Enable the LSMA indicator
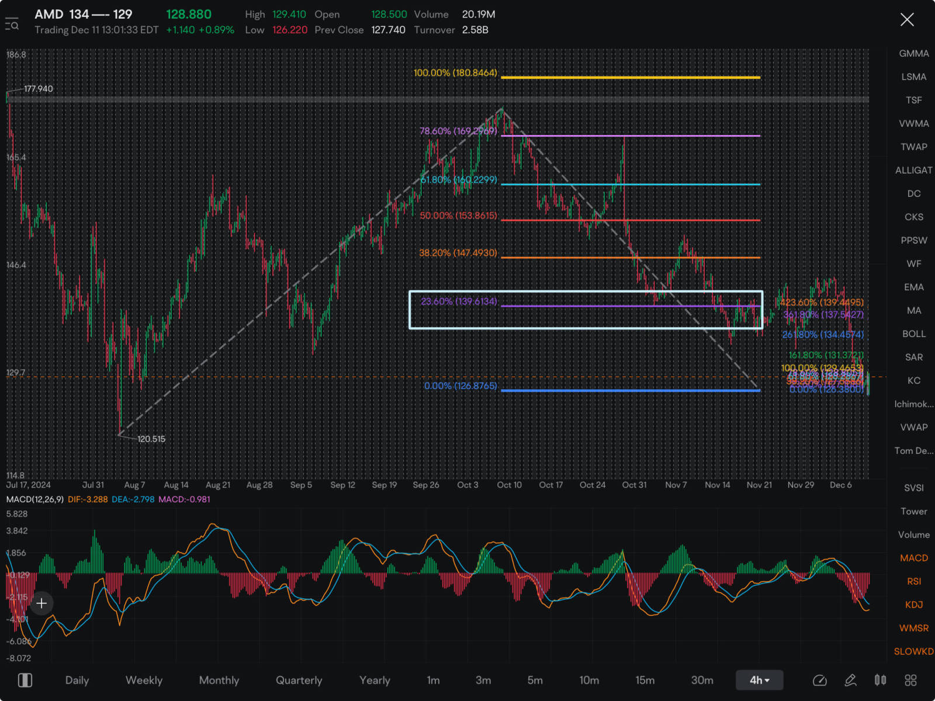 (914, 77)
